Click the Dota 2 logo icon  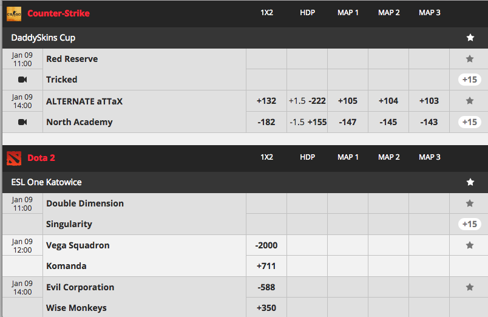click(x=14, y=158)
